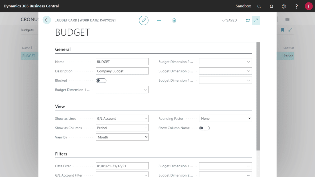Open the more options hamburger menu
This screenshot has height=177, width=315.
[x=287, y=19]
